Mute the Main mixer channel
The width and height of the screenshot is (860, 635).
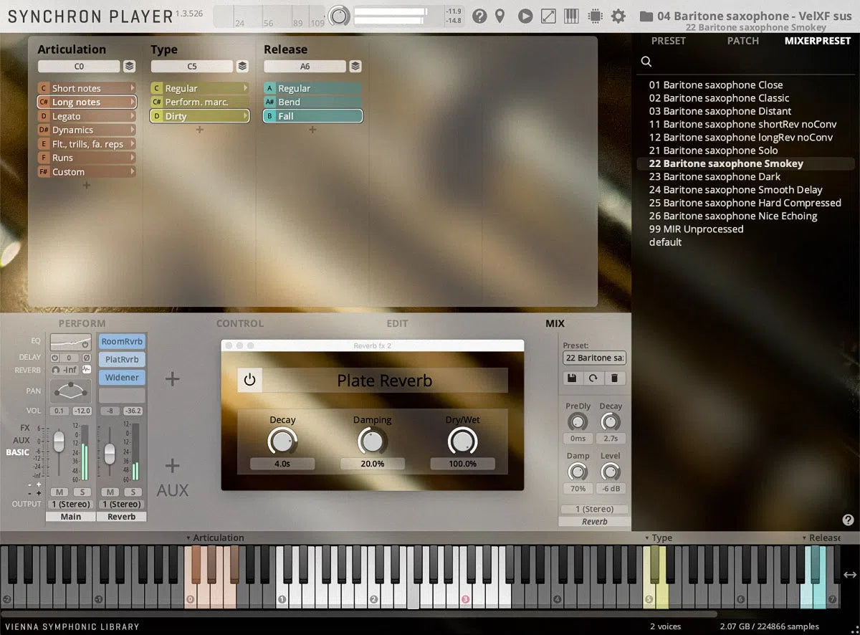(x=59, y=492)
